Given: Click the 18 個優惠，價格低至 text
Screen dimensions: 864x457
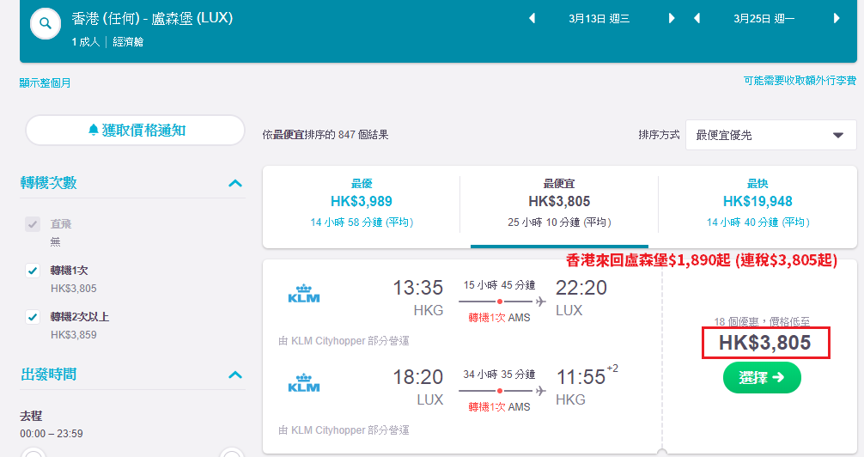Looking at the screenshot, I should pyautogui.click(x=762, y=321).
